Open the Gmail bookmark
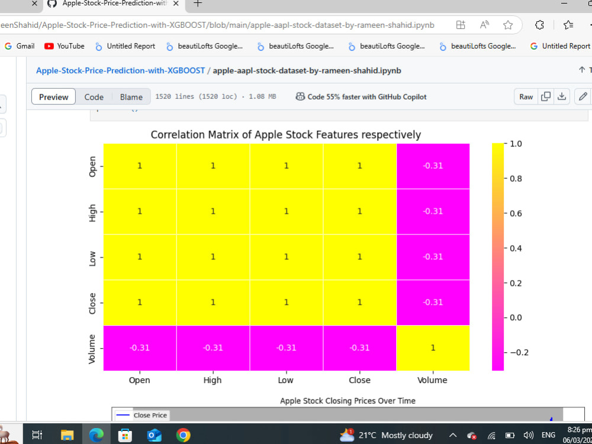Image resolution: width=592 pixels, height=444 pixels. pyautogui.click(x=20, y=46)
